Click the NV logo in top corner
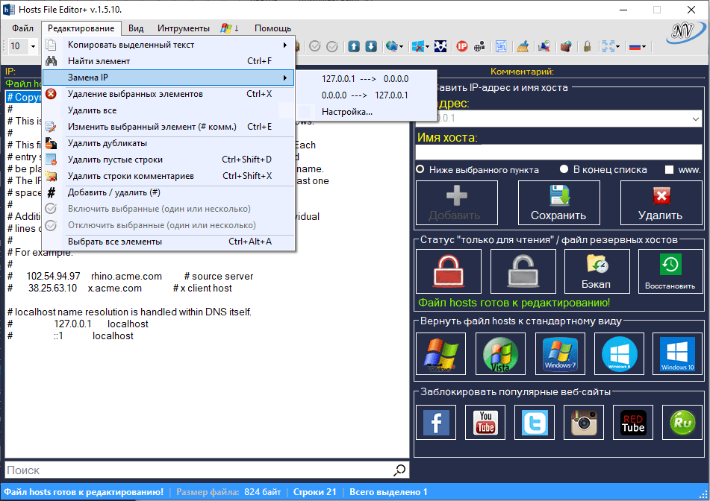The width and height of the screenshot is (710, 501). tap(685, 33)
